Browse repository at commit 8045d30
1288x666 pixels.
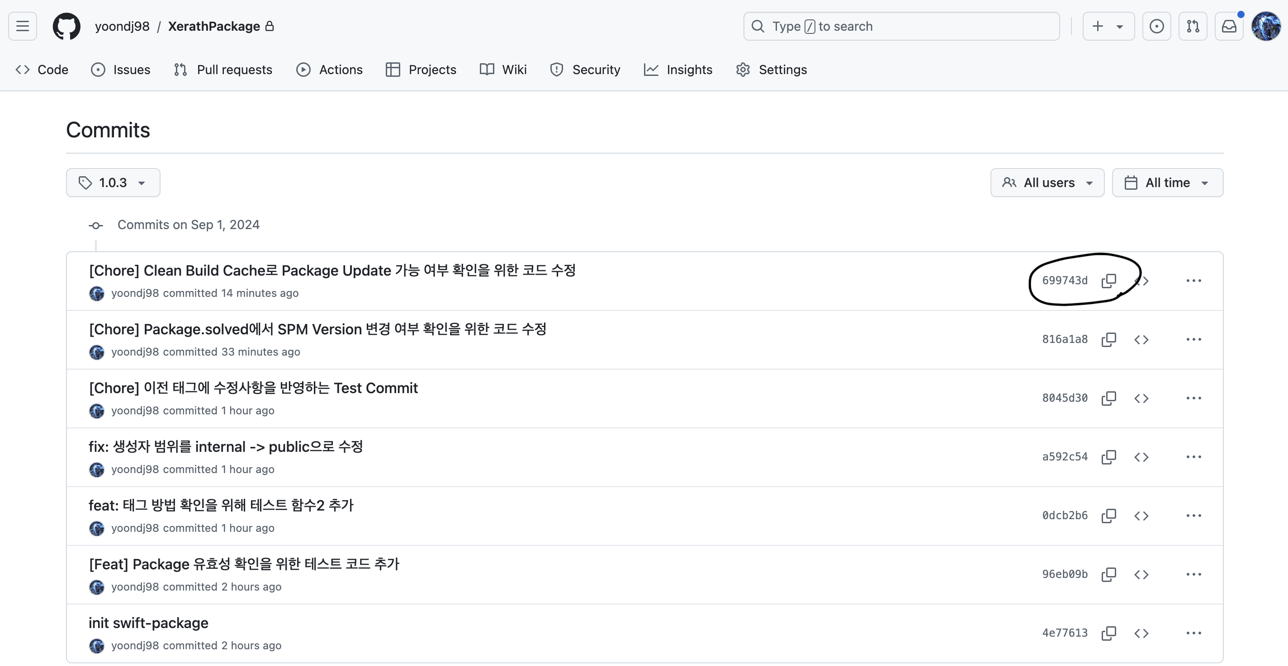coord(1141,398)
